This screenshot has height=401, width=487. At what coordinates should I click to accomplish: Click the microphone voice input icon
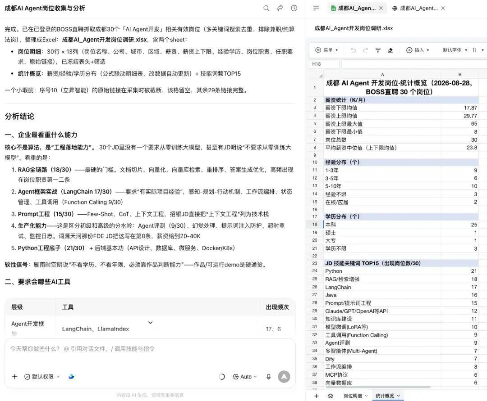pyautogui.click(x=269, y=377)
